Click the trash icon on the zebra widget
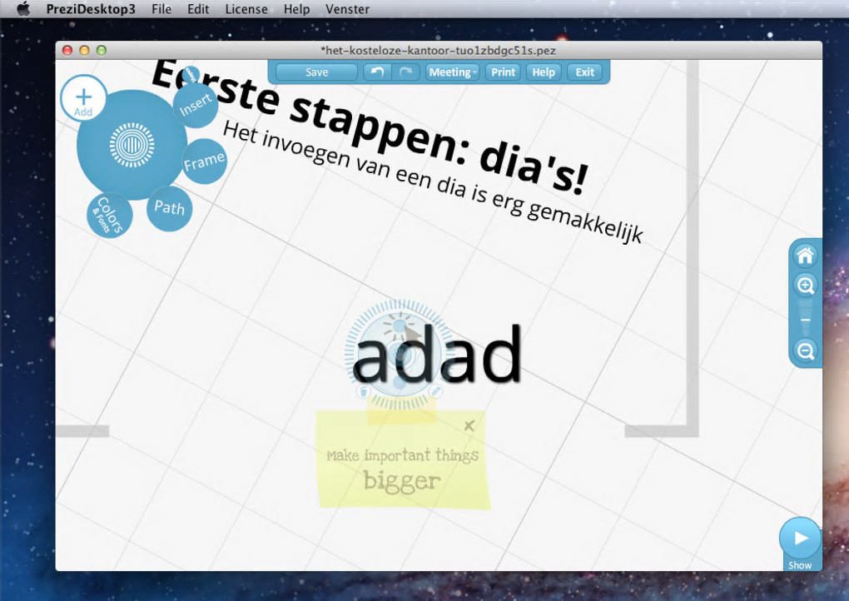Image resolution: width=849 pixels, height=601 pixels. (363, 391)
